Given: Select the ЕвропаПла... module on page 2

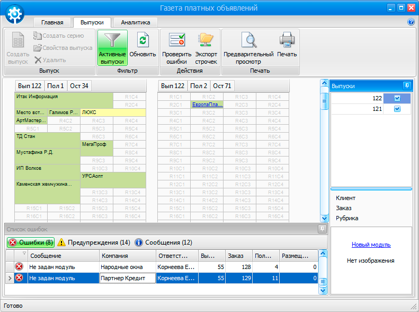Looking at the screenshot, I should click(x=207, y=105).
